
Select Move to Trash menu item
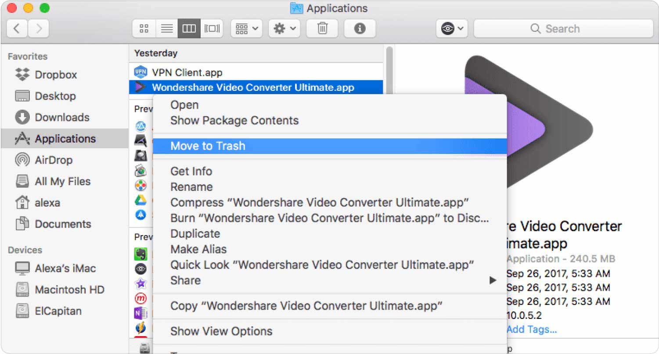(208, 146)
